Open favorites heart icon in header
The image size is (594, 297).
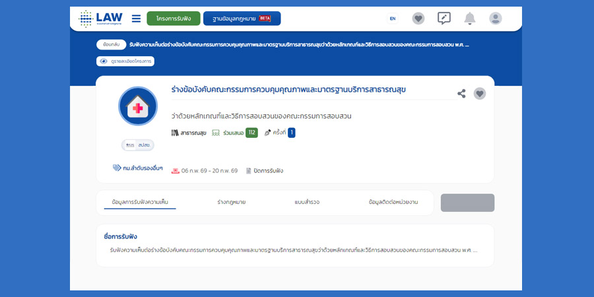pos(418,18)
